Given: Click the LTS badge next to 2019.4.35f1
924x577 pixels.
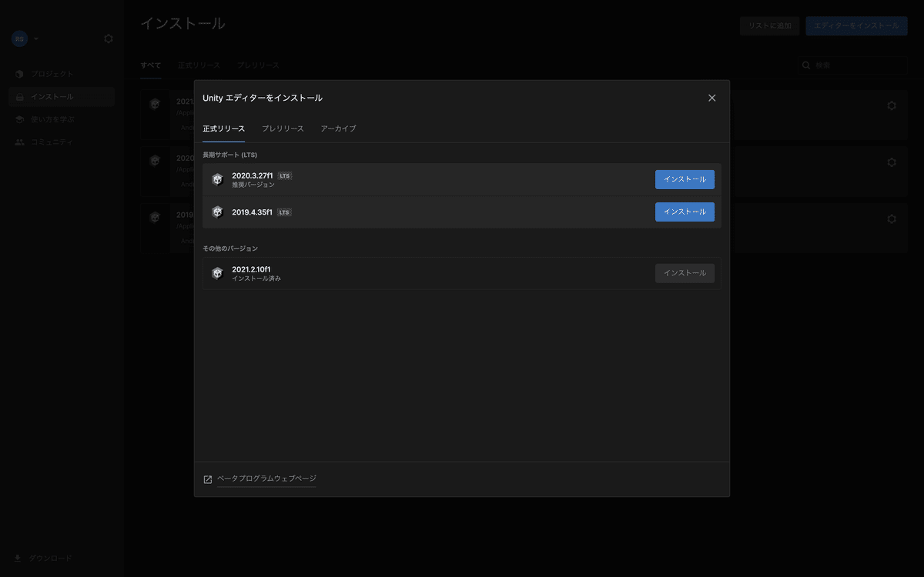Looking at the screenshot, I should (x=284, y=212).
